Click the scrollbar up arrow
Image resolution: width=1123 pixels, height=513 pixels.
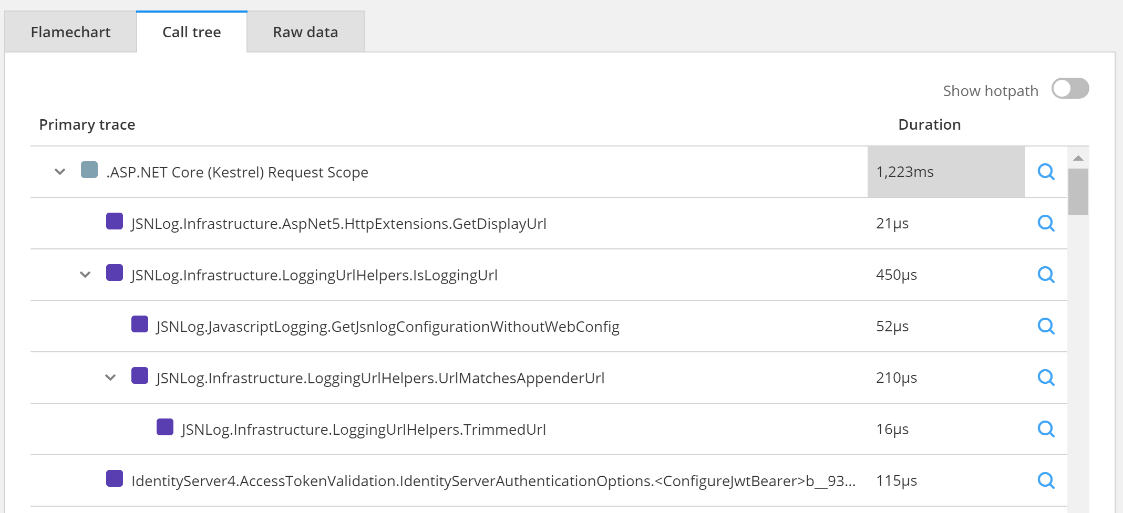(x=1078, y=158)
